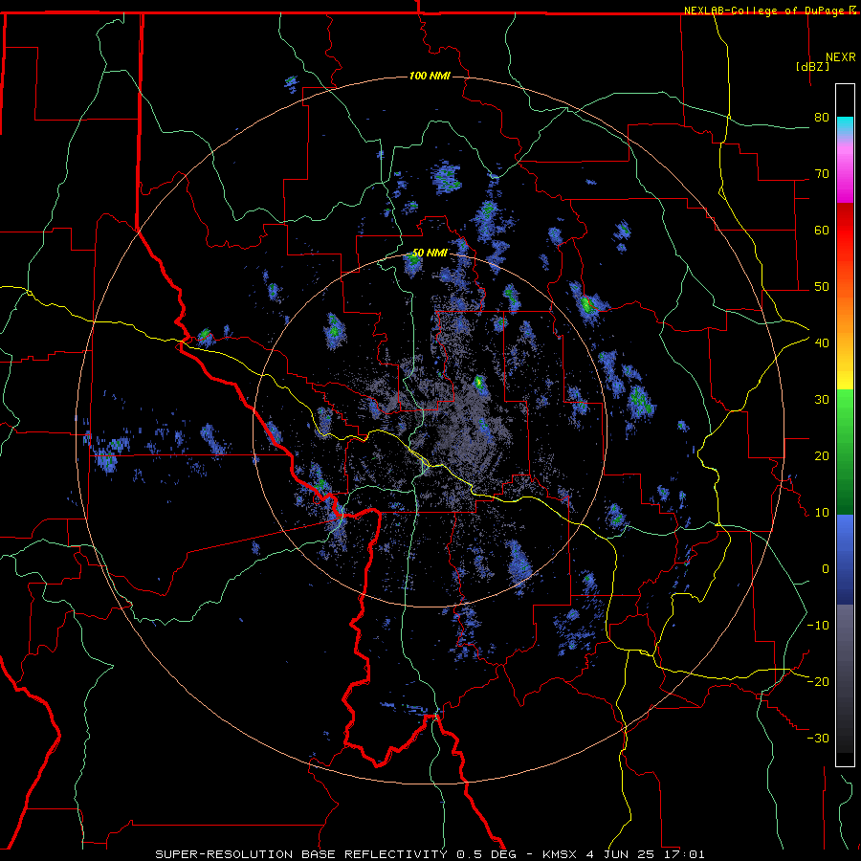861x861 pixels.
Task: Click the -30 value on the dBZ scale
Action: point(818,738)
